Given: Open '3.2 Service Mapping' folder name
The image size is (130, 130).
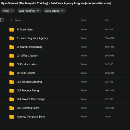Looking at the screenshot, I should pyautogui.click(x=29, y=82).
